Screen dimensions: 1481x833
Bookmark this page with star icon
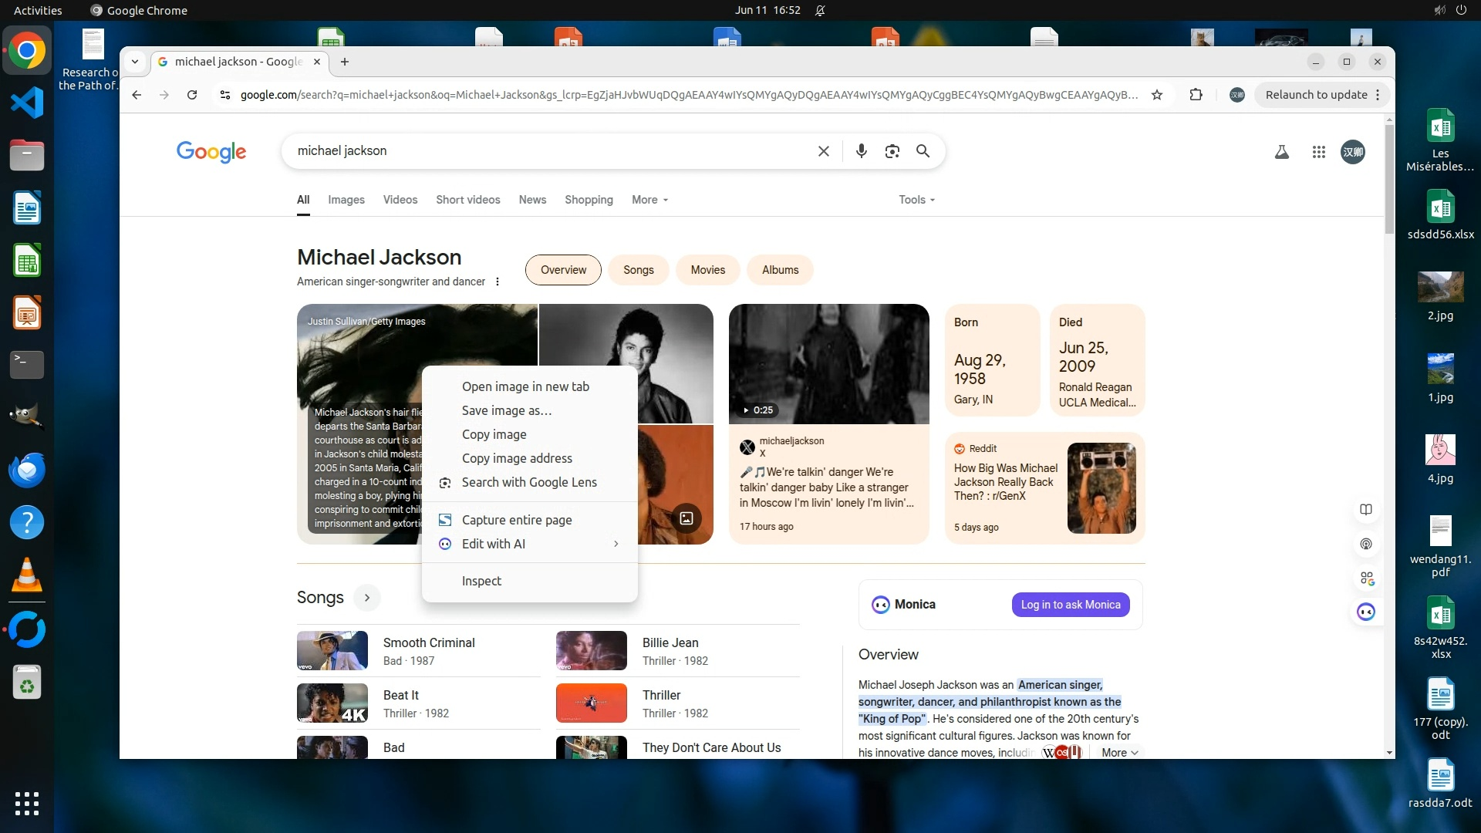coord(1156,95)
